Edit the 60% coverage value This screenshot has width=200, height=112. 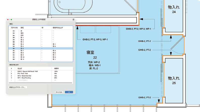(x=56, y=78)
